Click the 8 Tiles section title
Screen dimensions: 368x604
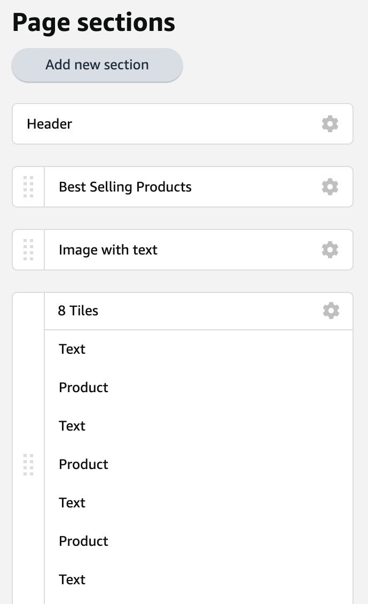pyautogui.click(x=78, y=311)
